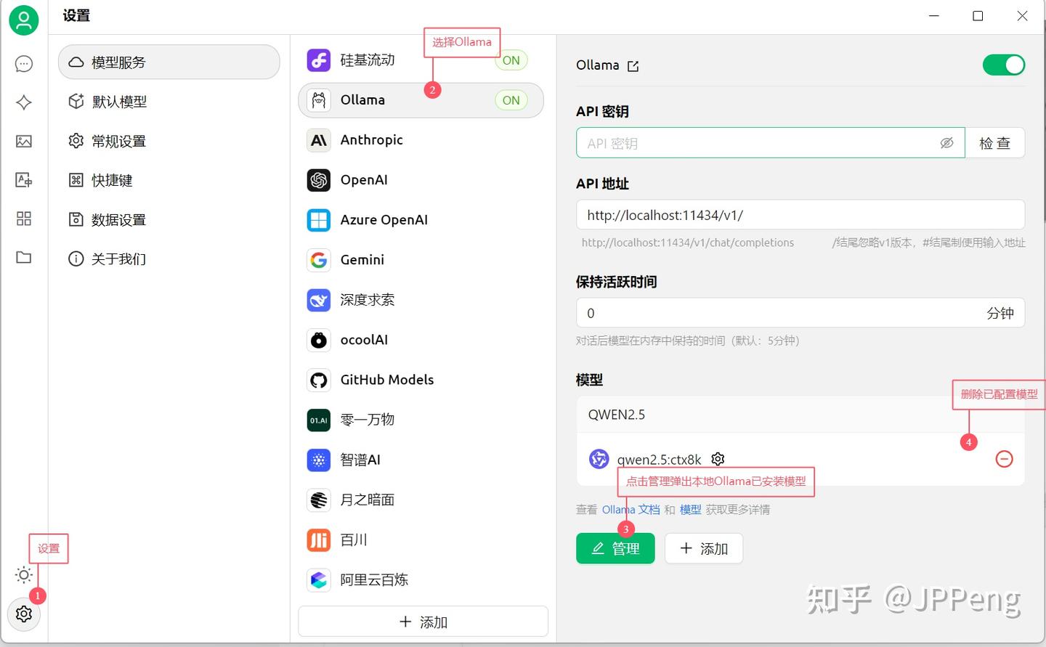Add a model with 添加 button
The height and width of the screenshot is (647, 1046).
704,548
